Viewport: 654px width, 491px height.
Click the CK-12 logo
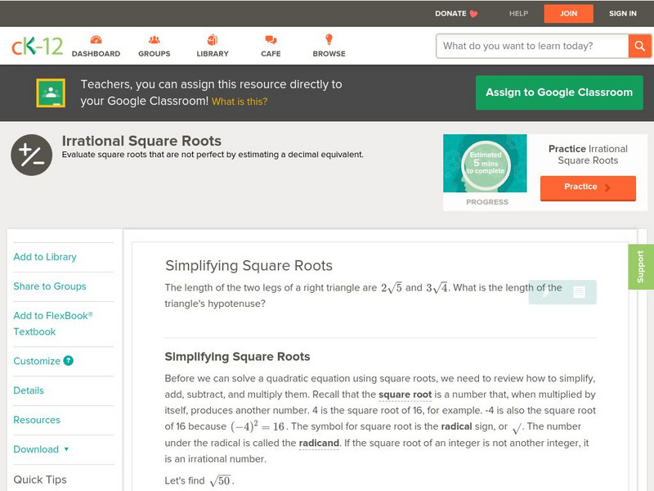tap(37, 46)
